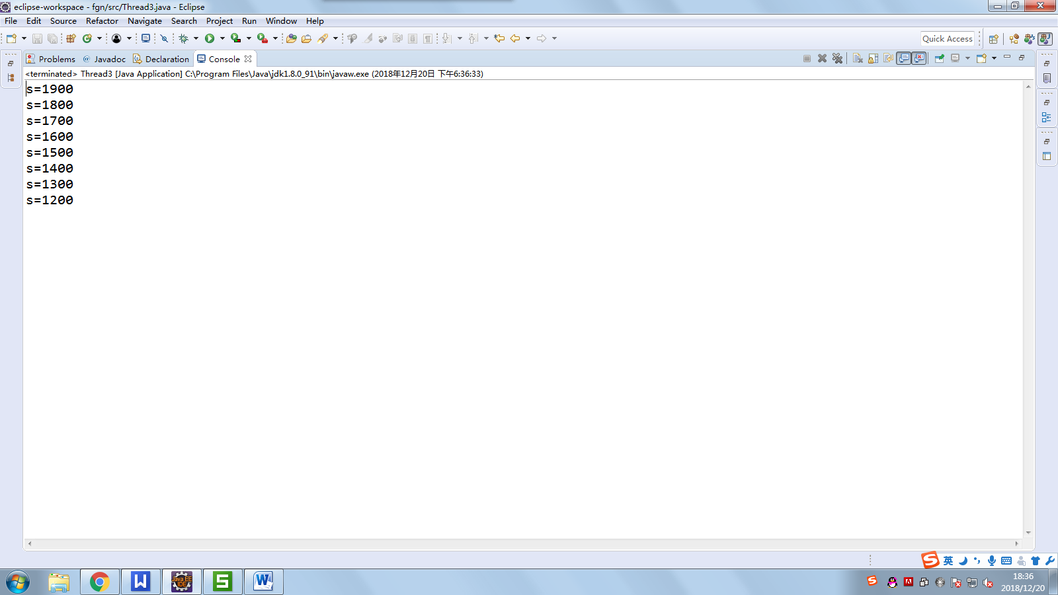Viewport: 1058px width, 595px height.
Task: Expand the Search dropdown arrow
Action: (335, 38)
